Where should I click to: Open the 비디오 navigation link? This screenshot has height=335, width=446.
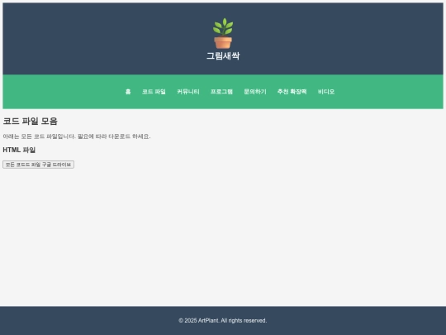click(326, 92)
